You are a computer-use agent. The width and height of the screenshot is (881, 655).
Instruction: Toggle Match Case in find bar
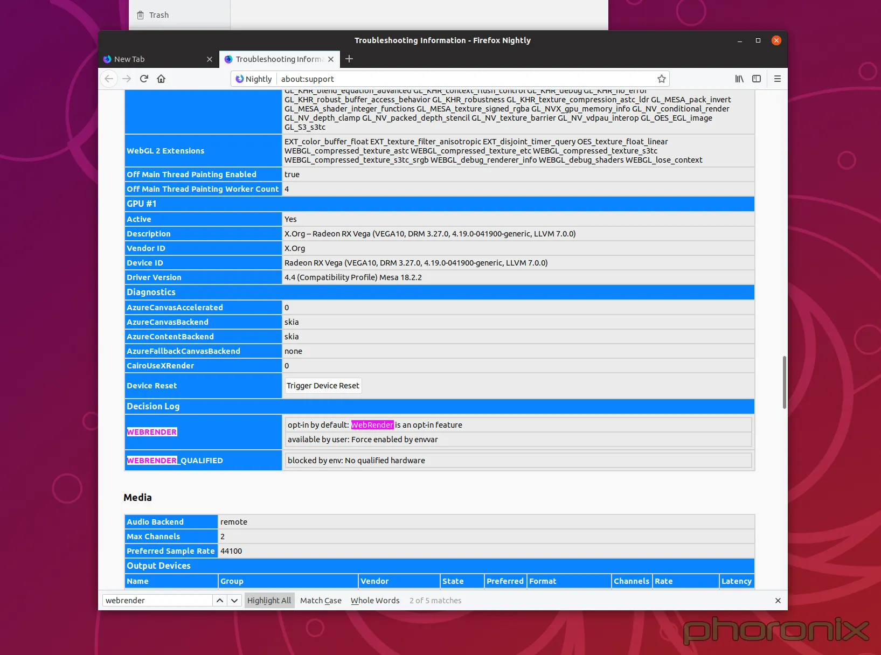pyautogui.click(x=321, y=600)
